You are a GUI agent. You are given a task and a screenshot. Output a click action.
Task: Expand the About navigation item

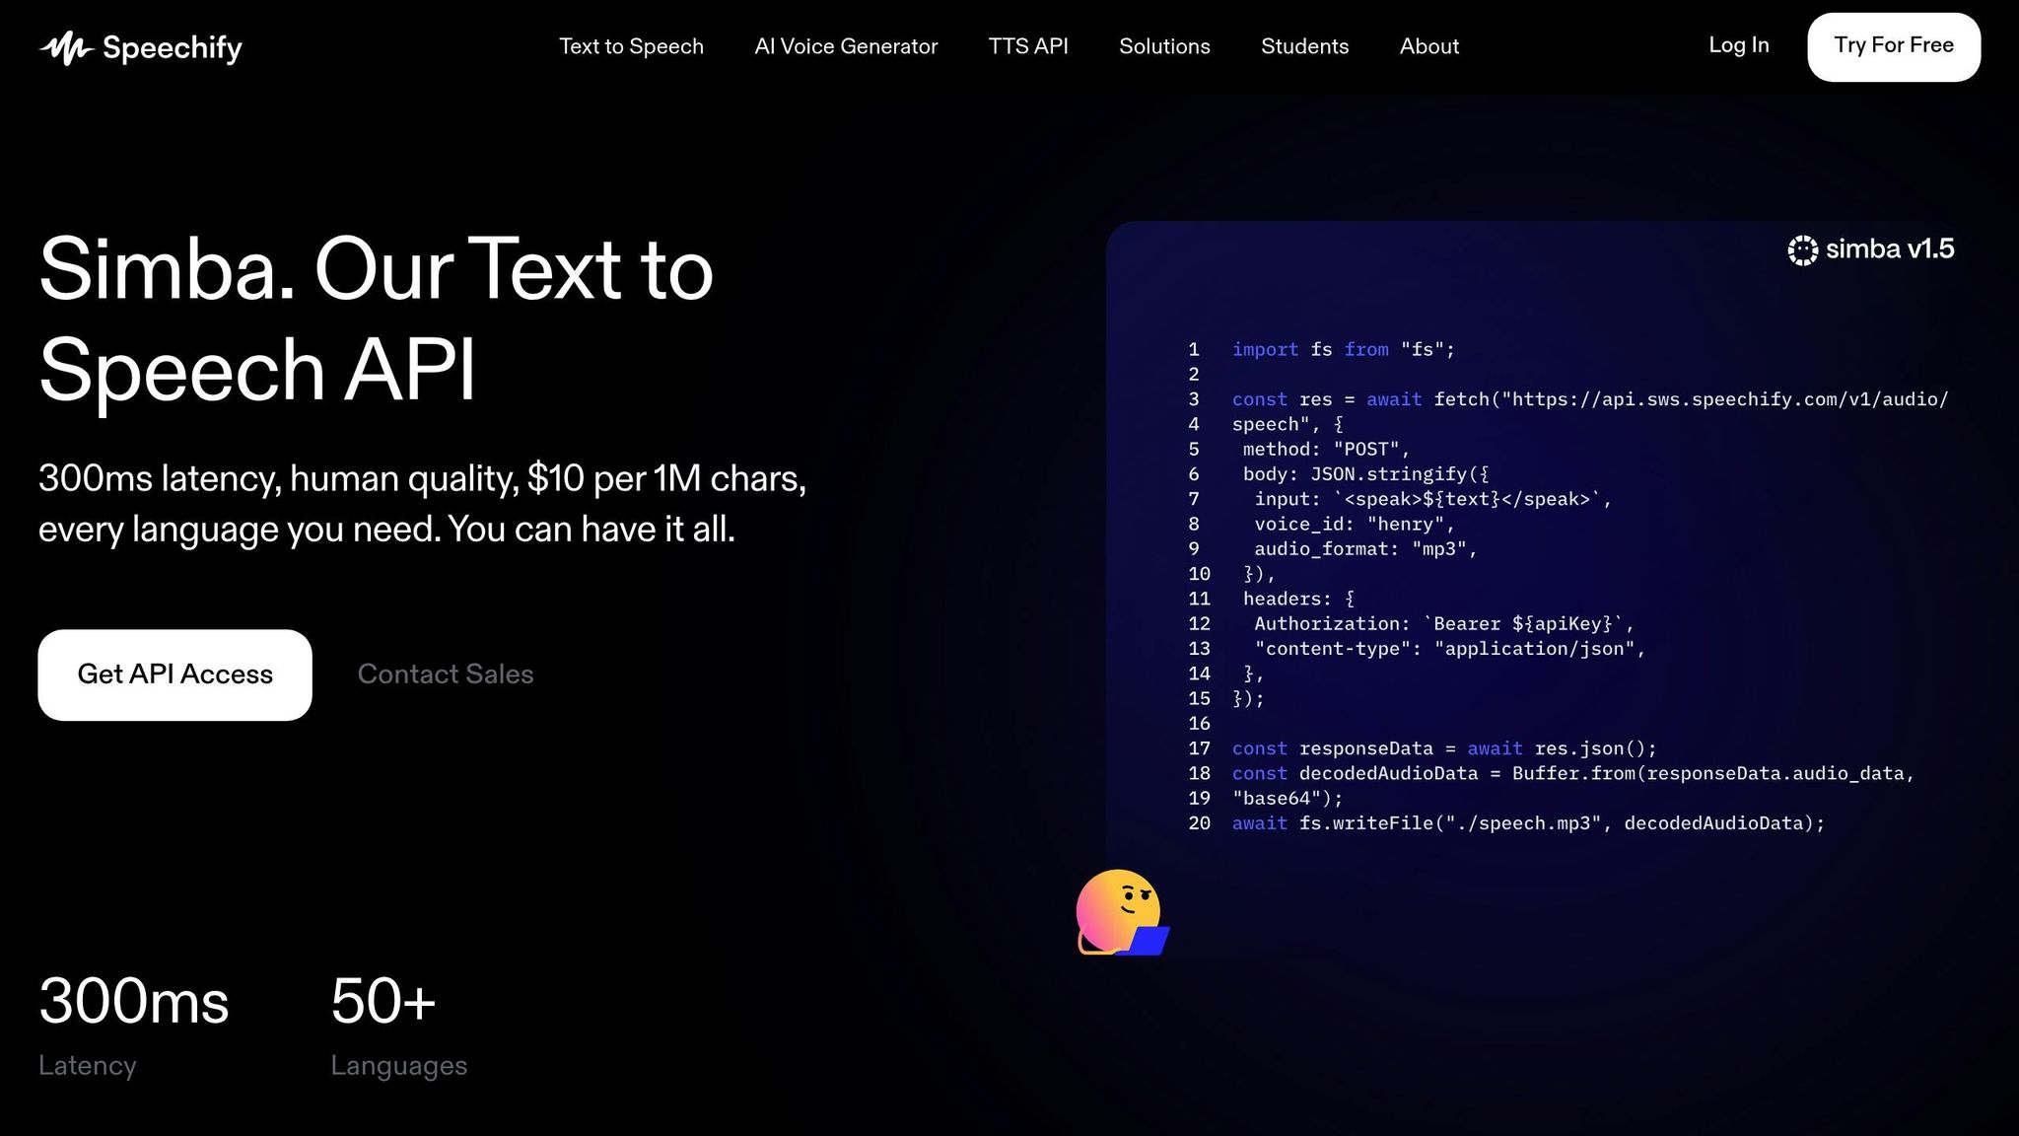point(1428,46)
